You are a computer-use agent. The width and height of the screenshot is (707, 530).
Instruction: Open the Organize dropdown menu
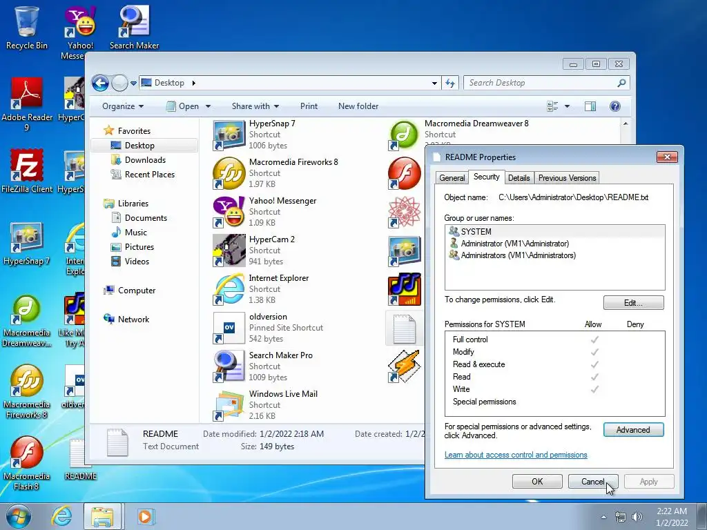123,106
